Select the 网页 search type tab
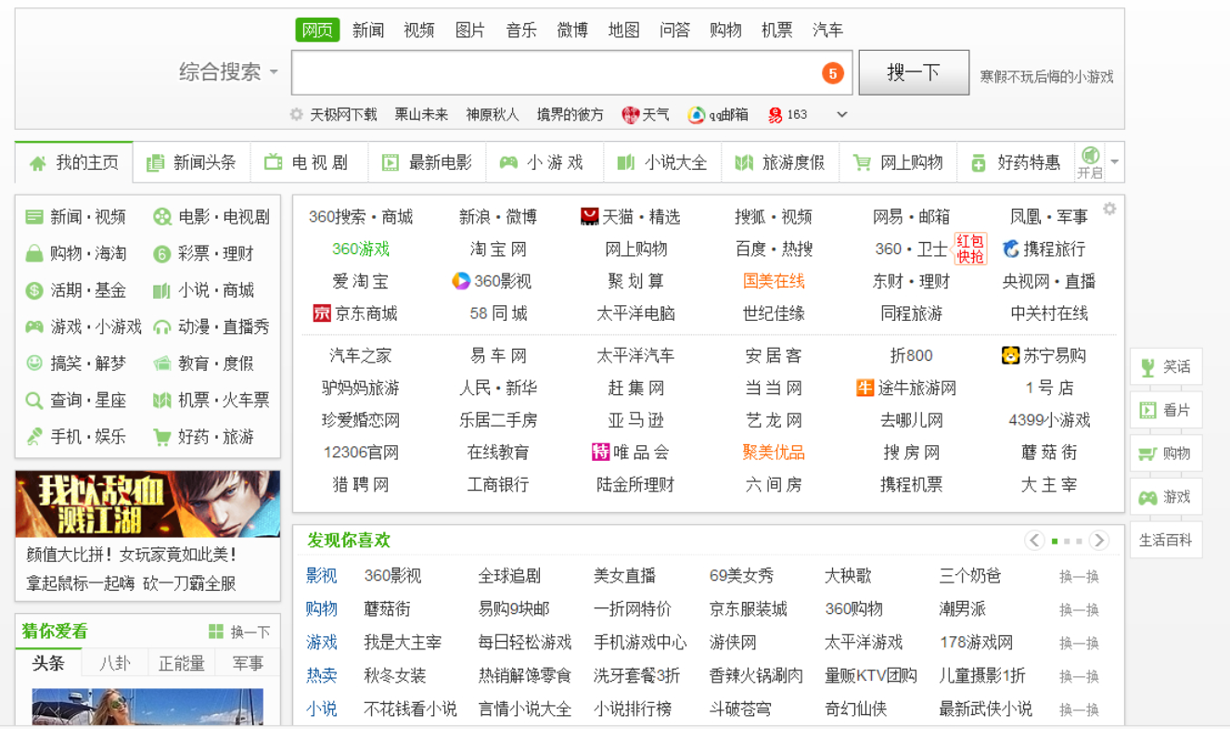 [x=317, y=30]
